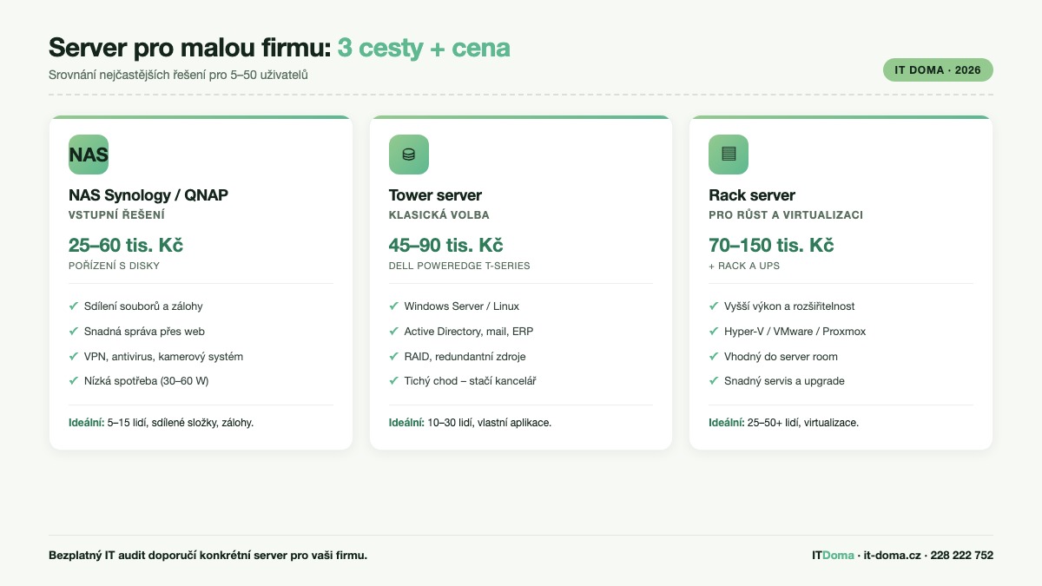Click the text Snadný servis a upgrade
The height and width of the screenshot is (586, 1042).
784,381
